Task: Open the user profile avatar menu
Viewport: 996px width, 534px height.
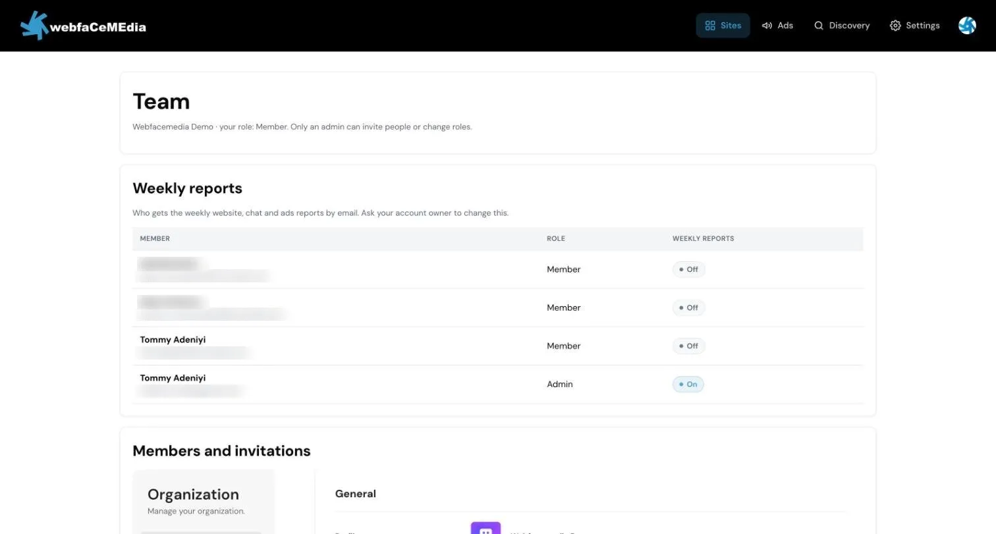Action: click(967, 26)
